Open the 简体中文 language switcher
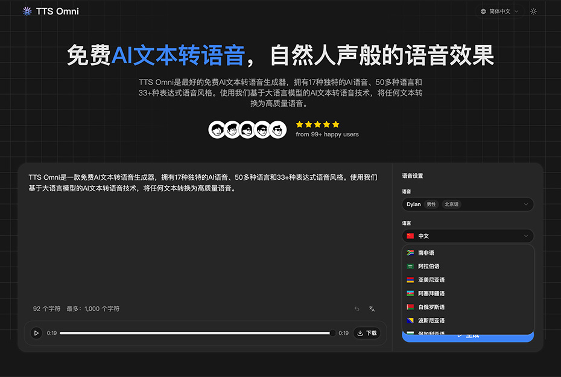Viewport: 561px width, 377px height. (499, 11)
